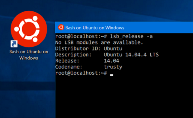Viewport: 193px width, 118px height.
Task: Open the Bash on Ubuntu desktop shortcut icon
Action: (29, 29)
